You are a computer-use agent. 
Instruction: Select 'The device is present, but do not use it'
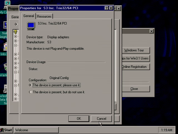(57, 92)
